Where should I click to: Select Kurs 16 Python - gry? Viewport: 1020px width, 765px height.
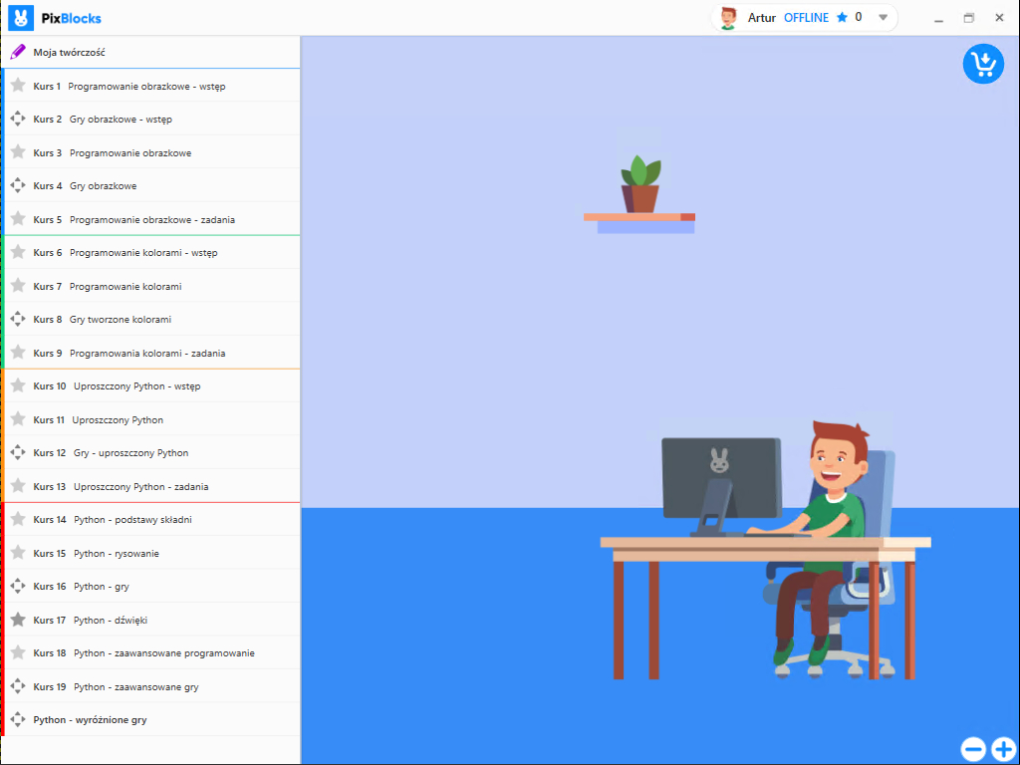coord(101,587)
